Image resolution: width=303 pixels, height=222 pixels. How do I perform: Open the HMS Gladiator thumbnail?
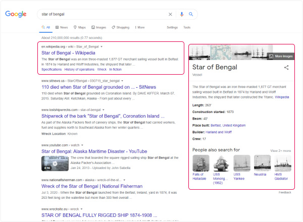[x=283, y=163]
